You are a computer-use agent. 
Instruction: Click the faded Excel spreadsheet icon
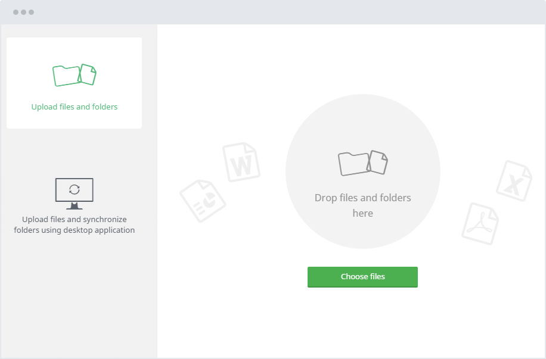(x=513, y=180)
